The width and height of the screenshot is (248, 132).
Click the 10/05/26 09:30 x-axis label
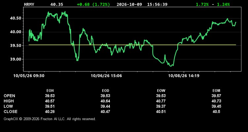click(x=29, y=76)
